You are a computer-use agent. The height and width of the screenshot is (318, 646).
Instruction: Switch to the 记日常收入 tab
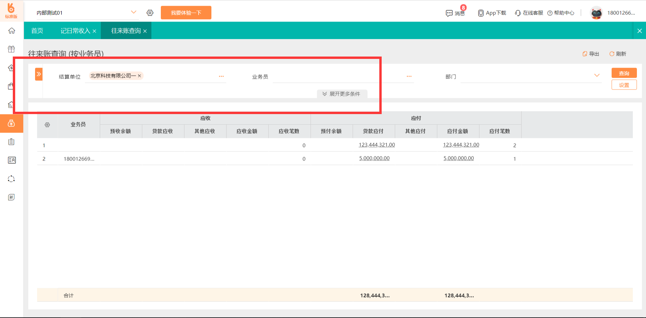[x=75, y=31]
